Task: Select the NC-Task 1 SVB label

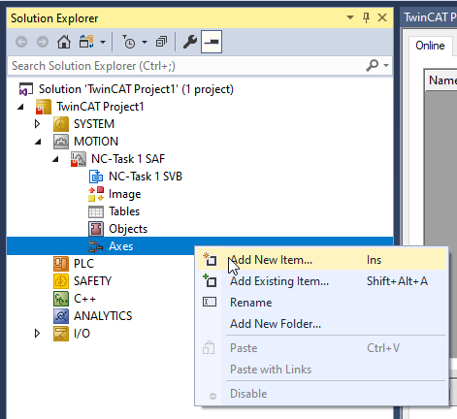Action: [x=146, y=177]
